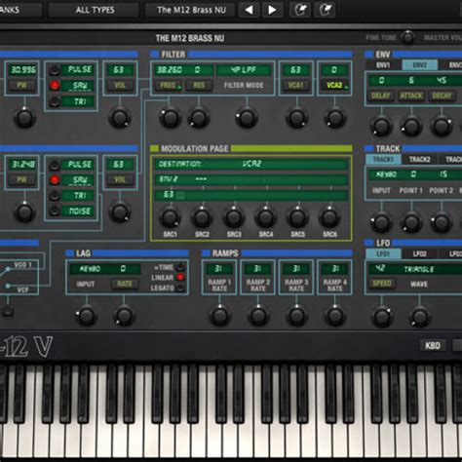
Task: Toggle the Lag LEGATO option
Action: click(x=180, y=288)
